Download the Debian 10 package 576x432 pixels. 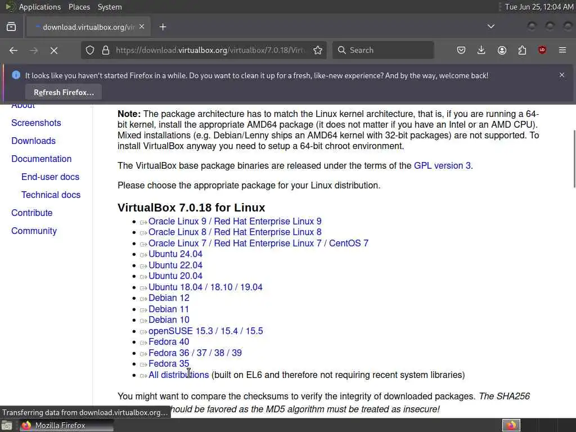coord(169,320)
